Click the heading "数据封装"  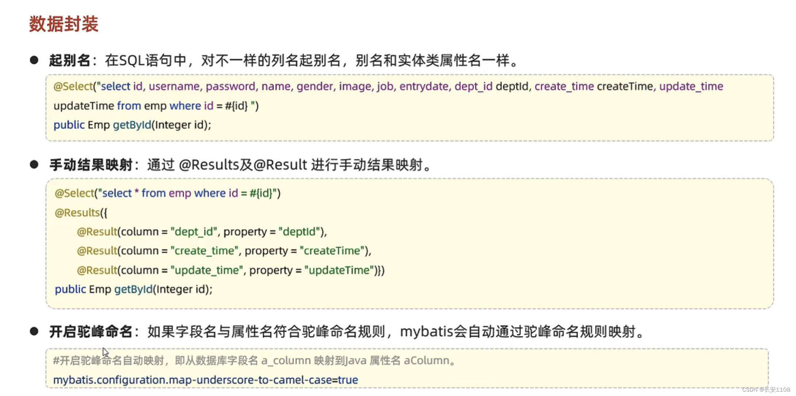tap(64, 24)
